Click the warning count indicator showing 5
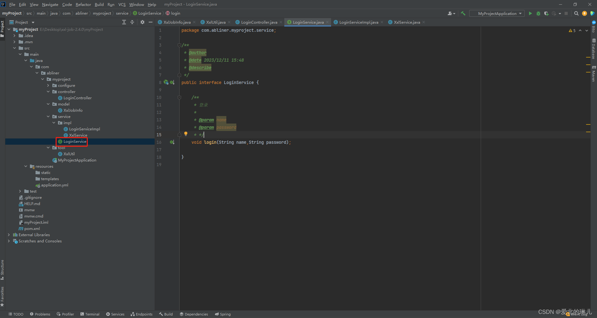 point(572,30)
